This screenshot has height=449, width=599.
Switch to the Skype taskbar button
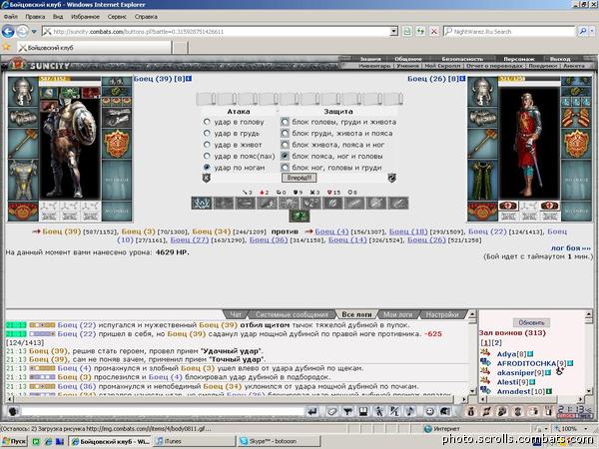278,442
